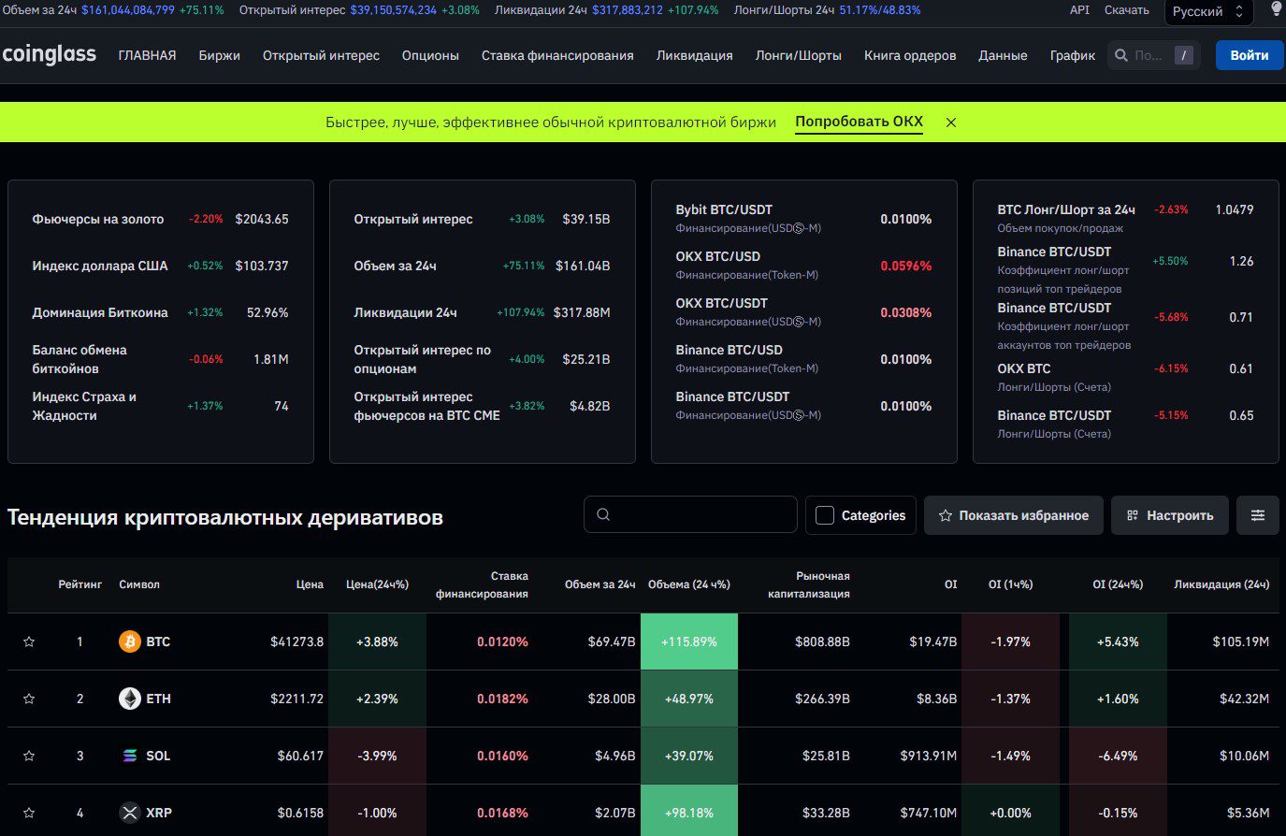Click OKX BTC/USD funding rate 0.0596%
1286x836 pixels.
tap(905, 266)
